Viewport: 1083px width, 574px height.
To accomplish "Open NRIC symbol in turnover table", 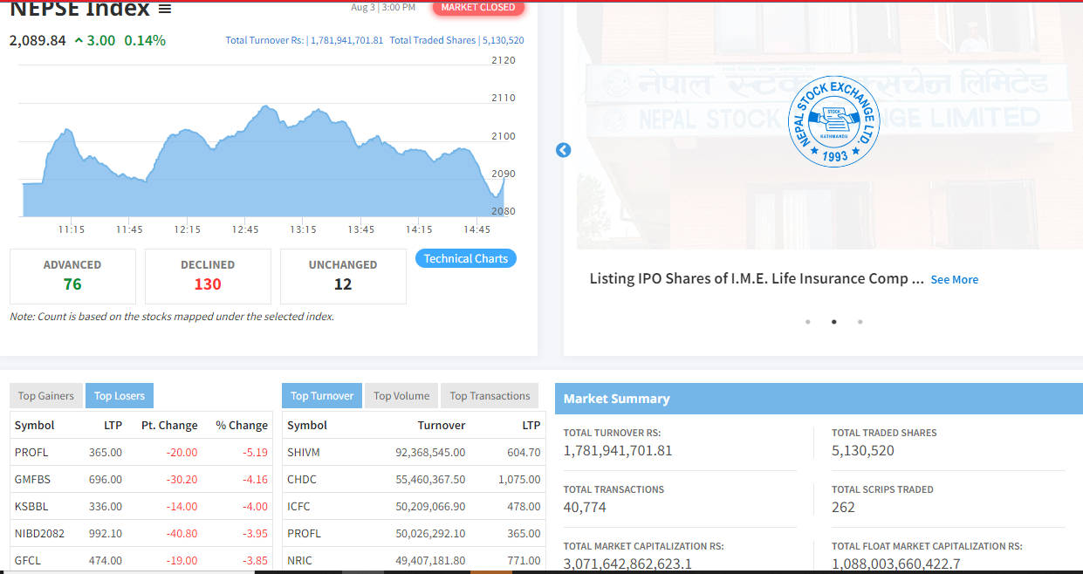I will 299,561.
